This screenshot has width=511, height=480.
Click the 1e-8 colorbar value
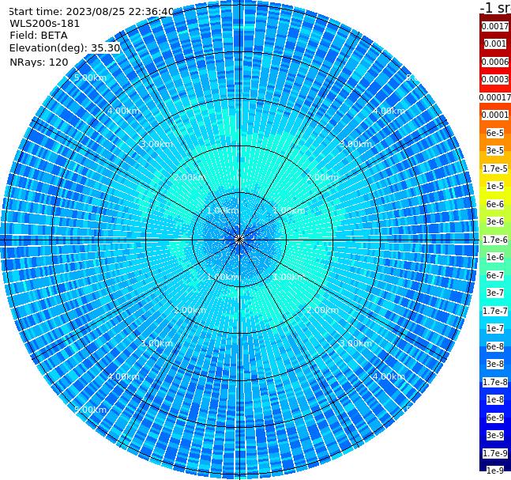click(x=495, y=399)
